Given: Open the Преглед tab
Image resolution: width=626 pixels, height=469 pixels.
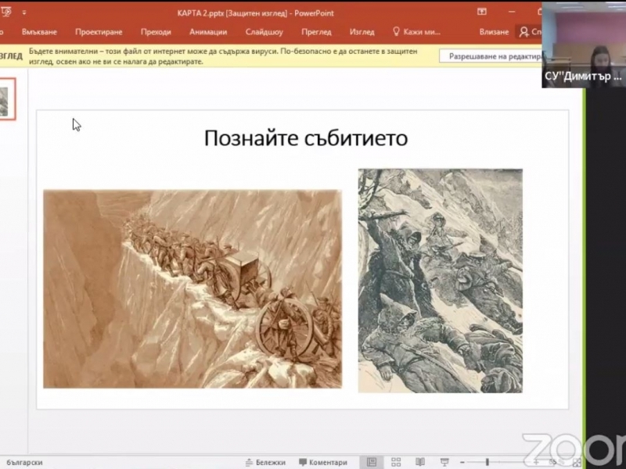Looking at the screenshot, I should coord(316,32).
